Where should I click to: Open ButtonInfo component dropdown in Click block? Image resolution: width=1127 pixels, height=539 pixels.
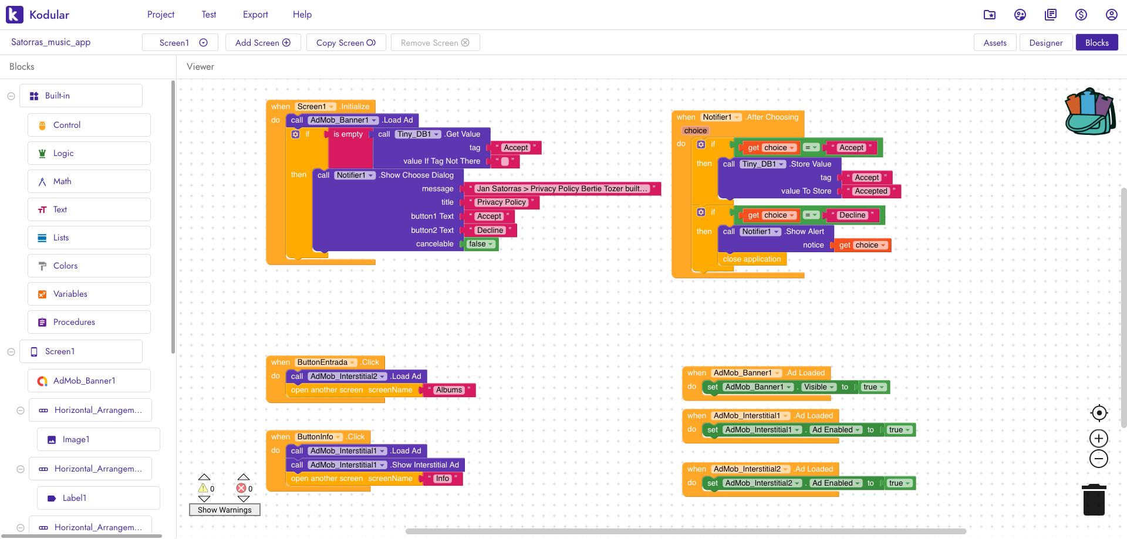coord(320,437)
